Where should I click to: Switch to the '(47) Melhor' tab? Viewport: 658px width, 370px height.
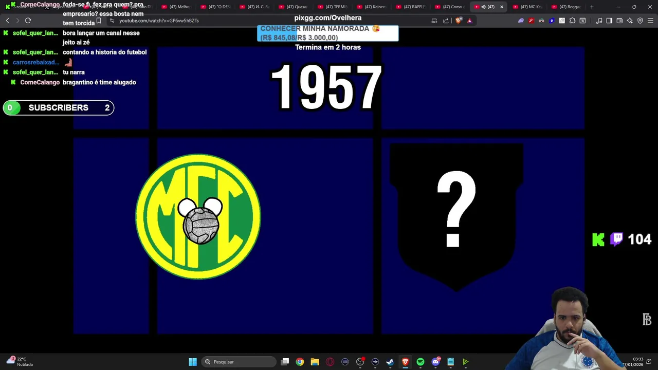pos(176,7)
